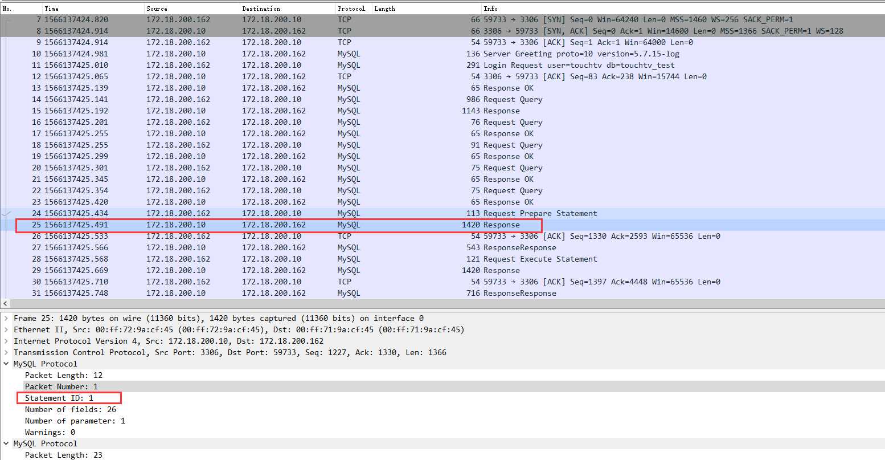The height and width of the screenshot is (460, 885).
Task: Select packet 9 ACK Seq=1 row
Action: [x=442, y=42]
